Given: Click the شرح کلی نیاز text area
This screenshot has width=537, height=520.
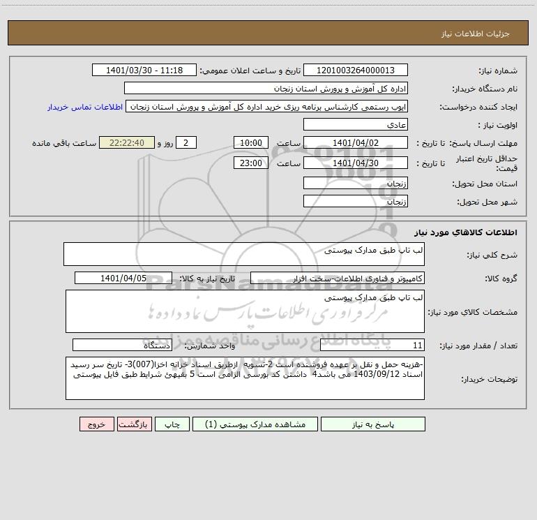Looking at the screenshot, I should (244, 254).
